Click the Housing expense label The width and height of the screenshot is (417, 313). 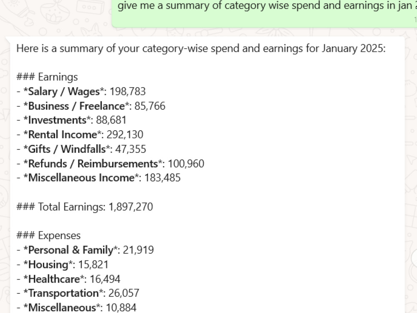[48, 265]
